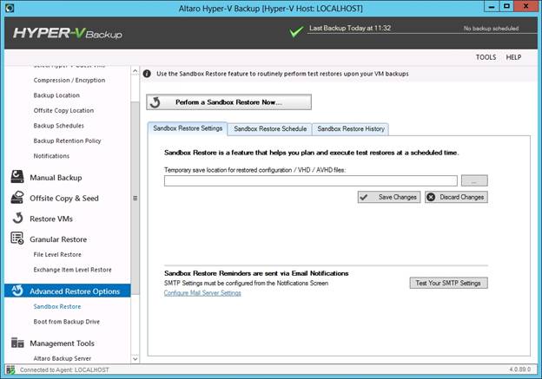The image size is (542, 379).
Task: Click the agent connection icon in status bar
Action: (10, 369)
